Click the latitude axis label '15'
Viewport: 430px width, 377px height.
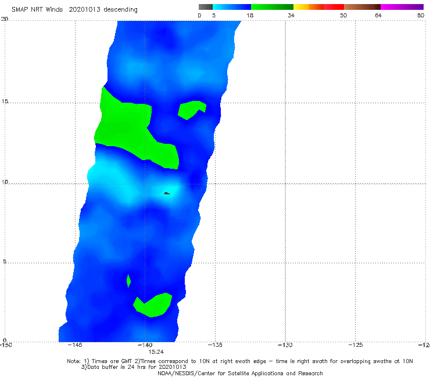click(x=5, y=101)
